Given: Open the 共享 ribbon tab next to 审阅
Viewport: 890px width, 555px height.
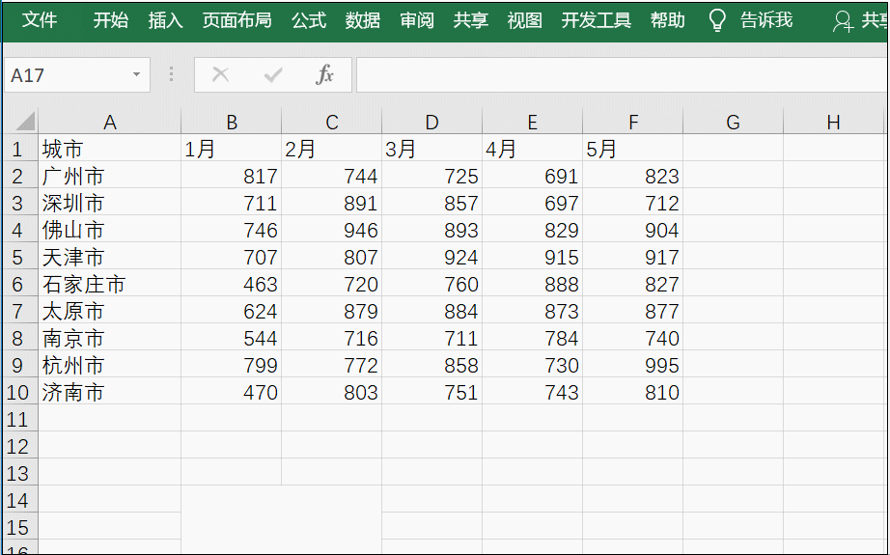Looking at the screenshot, I should pyautogui.click(x=470, y=20).
